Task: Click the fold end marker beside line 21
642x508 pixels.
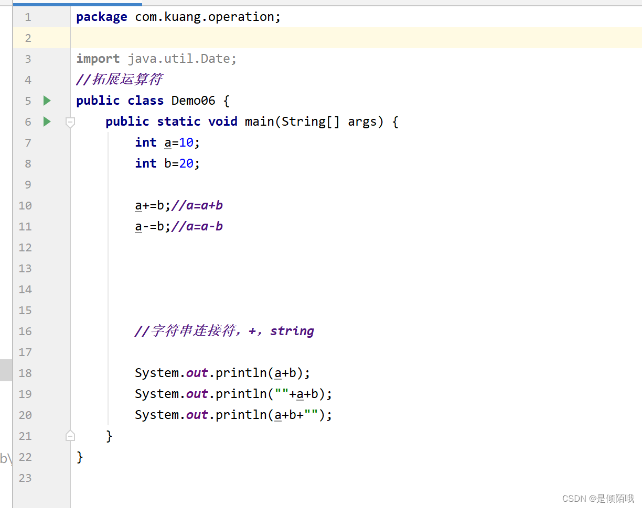Action: click(70, 436)
